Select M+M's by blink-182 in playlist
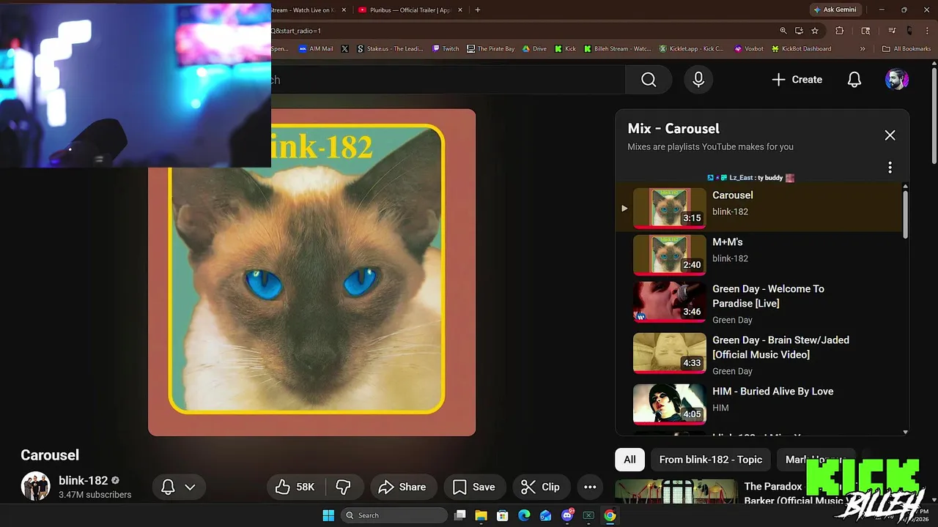 [x=758, y=253]
